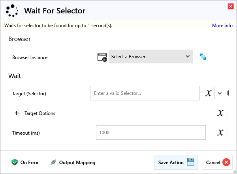This screenshot has height=174, width=237.
Task: Click the red circle X icon on Cancel
Action: click(226, 162)
